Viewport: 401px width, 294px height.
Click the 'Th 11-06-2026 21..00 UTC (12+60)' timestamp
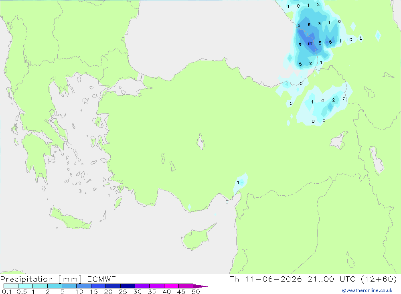pyautogui.click(x=313, y=279)
